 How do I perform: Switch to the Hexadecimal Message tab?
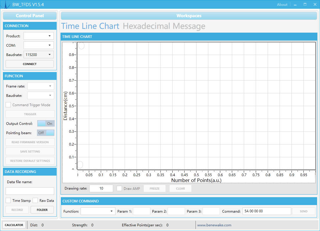(164, 26)
